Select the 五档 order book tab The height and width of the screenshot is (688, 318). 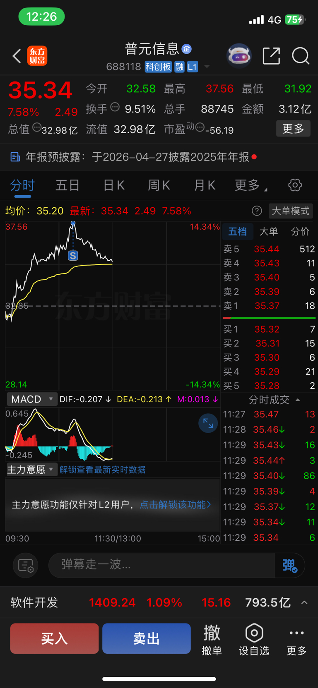click(x=238, y=232)
